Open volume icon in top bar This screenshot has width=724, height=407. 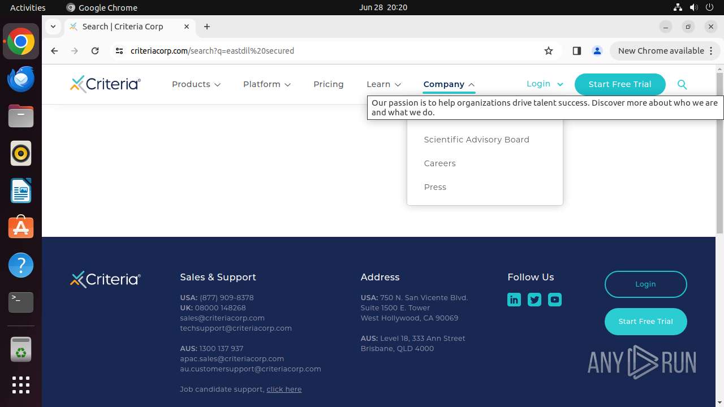pos(693,7)
